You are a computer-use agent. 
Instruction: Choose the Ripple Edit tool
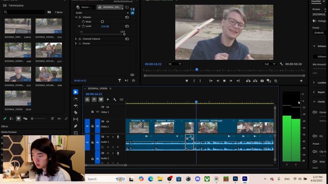point(76,105)
